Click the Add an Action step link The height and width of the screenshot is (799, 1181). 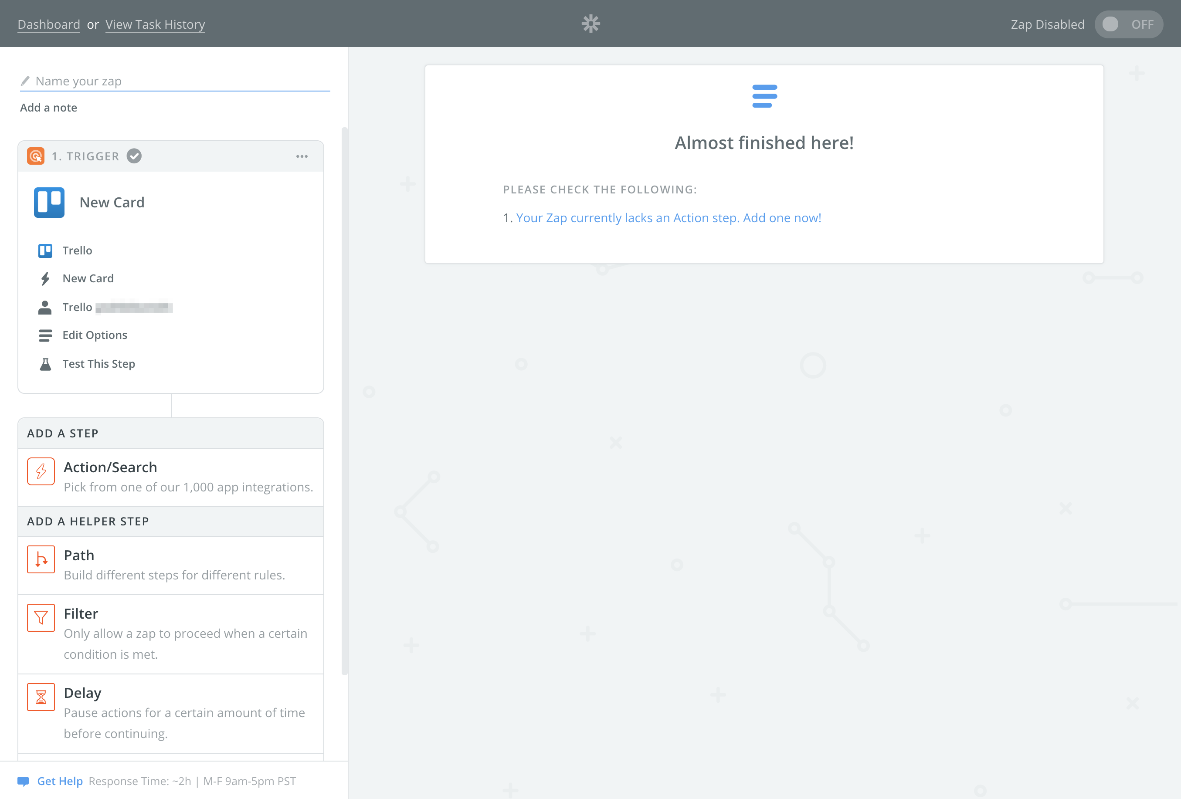click(x=669, y=217)
